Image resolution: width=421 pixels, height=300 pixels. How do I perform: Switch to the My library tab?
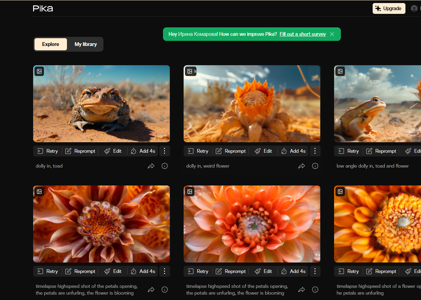point(86,44)
